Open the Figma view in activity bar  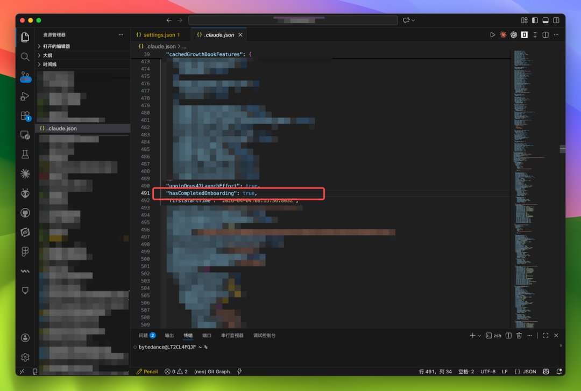coord(25,251)
